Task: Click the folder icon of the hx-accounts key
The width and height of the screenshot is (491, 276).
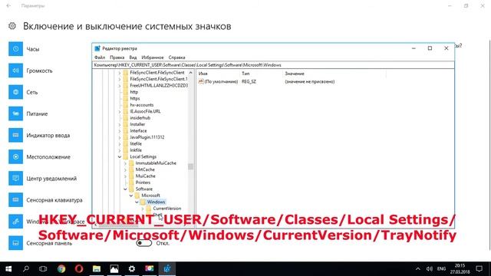Action: [x=126, y=105]
